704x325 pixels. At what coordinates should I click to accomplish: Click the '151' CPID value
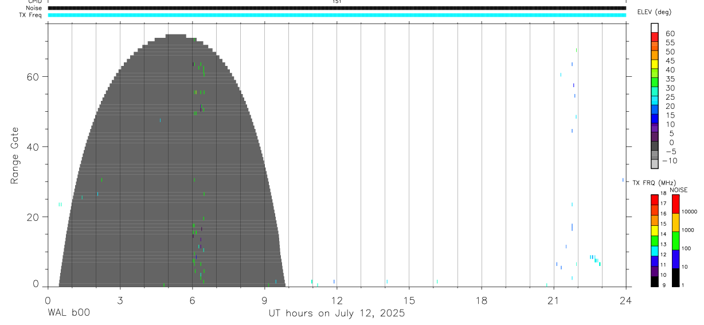[x=337, y=2]
